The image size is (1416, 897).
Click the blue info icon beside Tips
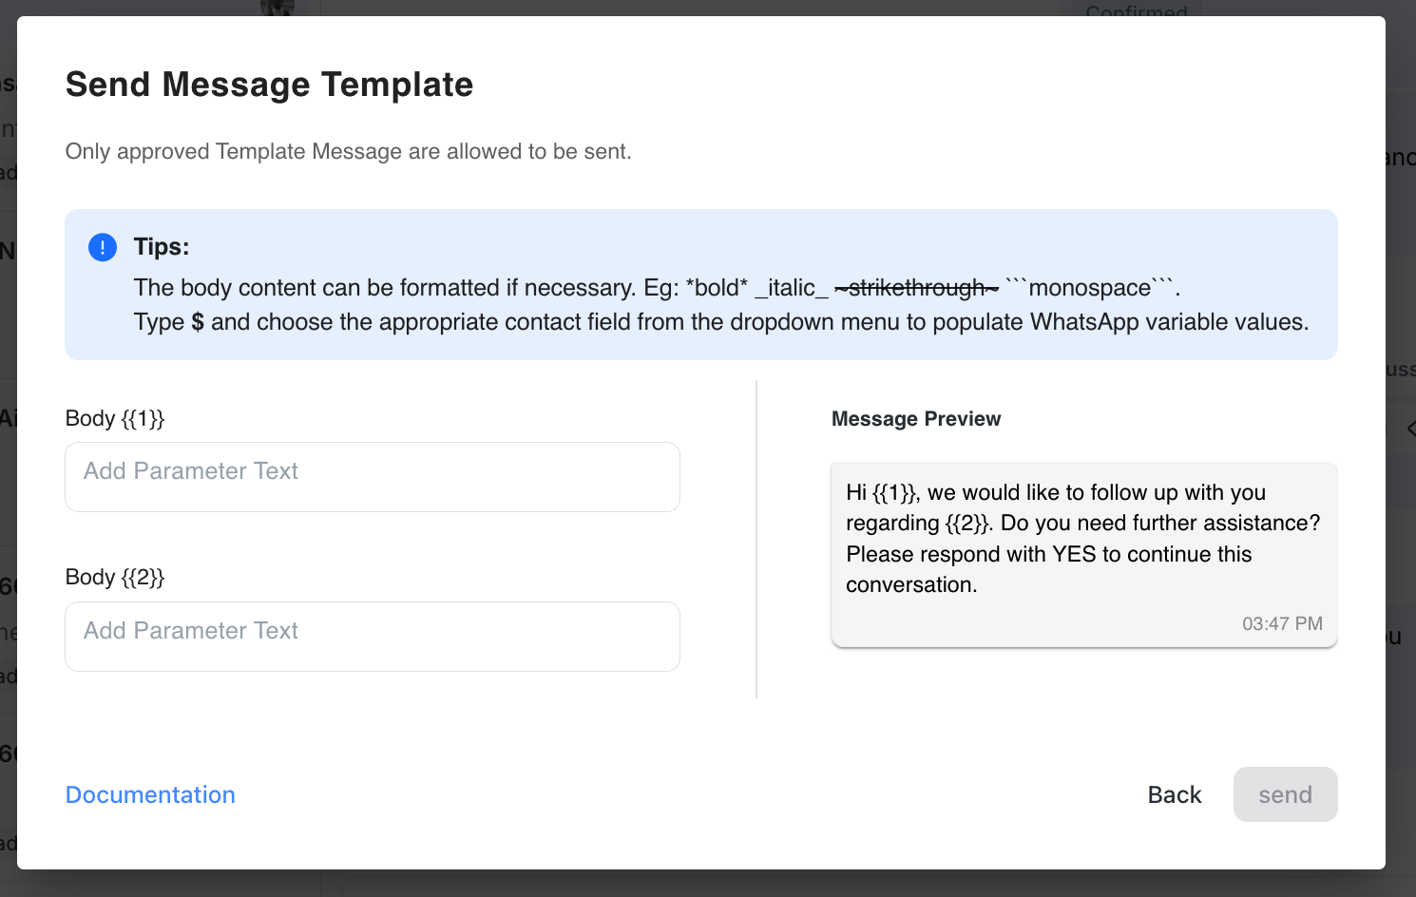click(x=103, y=247)
